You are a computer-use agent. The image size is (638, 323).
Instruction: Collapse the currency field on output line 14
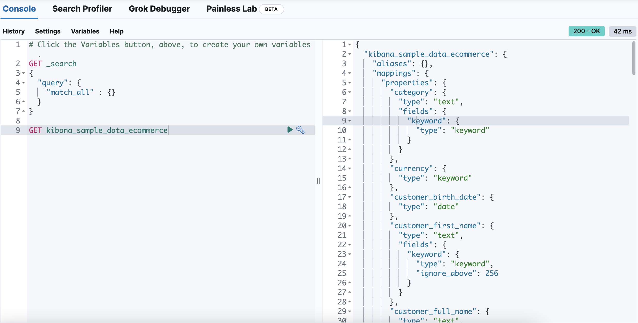pos(350,168)
